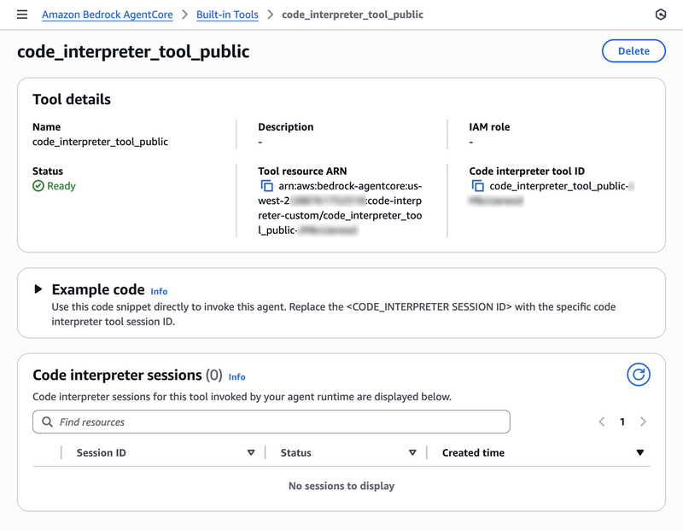The image size is (683, 530).
Task: Sort by Status column arrow
Action: (412, 452)
